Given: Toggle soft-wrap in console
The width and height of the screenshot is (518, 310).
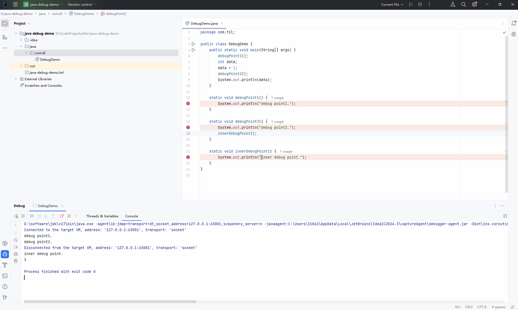Looking at the screenshot, I should (x=16, y=240).
